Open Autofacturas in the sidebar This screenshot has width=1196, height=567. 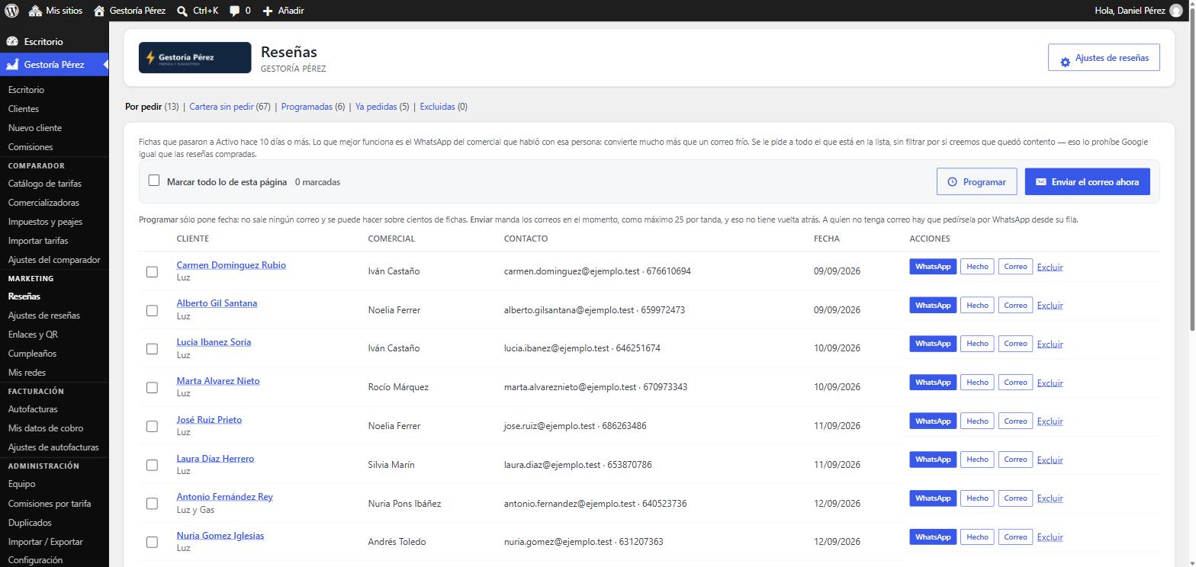(x=33, y=409)
